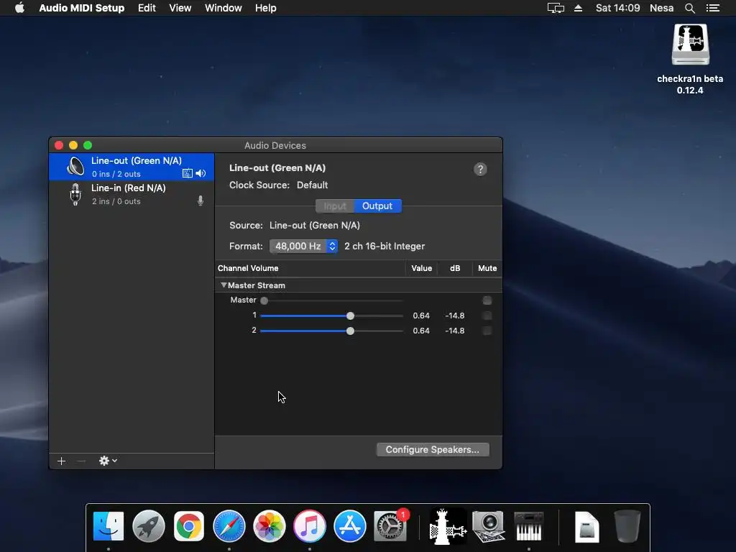Open iTunes music app in the Dock
The width and height of the screenshot is (736, 552).
[309, 526]
